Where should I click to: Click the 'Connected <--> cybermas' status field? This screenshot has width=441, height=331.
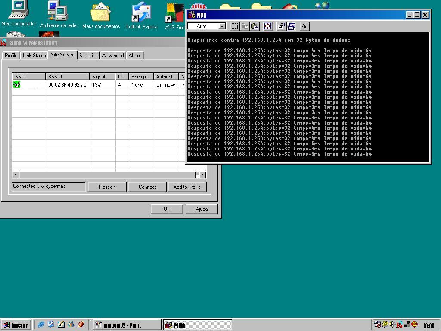49,187
